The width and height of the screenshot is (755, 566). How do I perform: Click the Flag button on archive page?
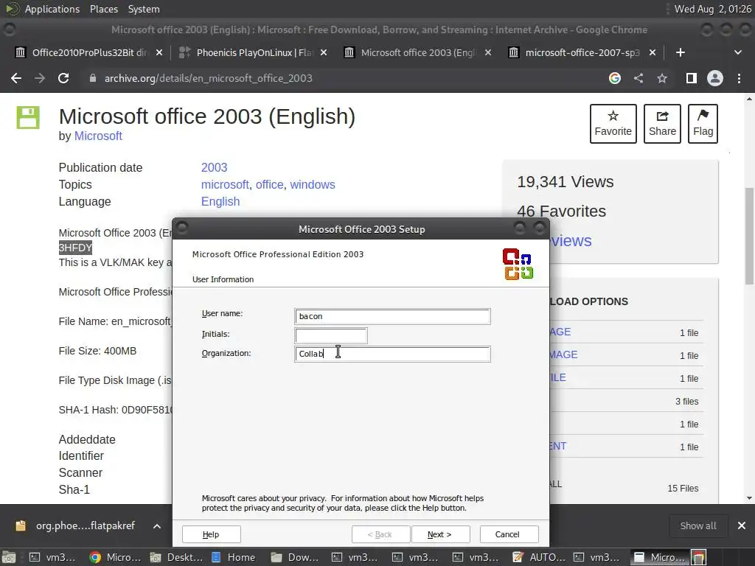(703, 124)
